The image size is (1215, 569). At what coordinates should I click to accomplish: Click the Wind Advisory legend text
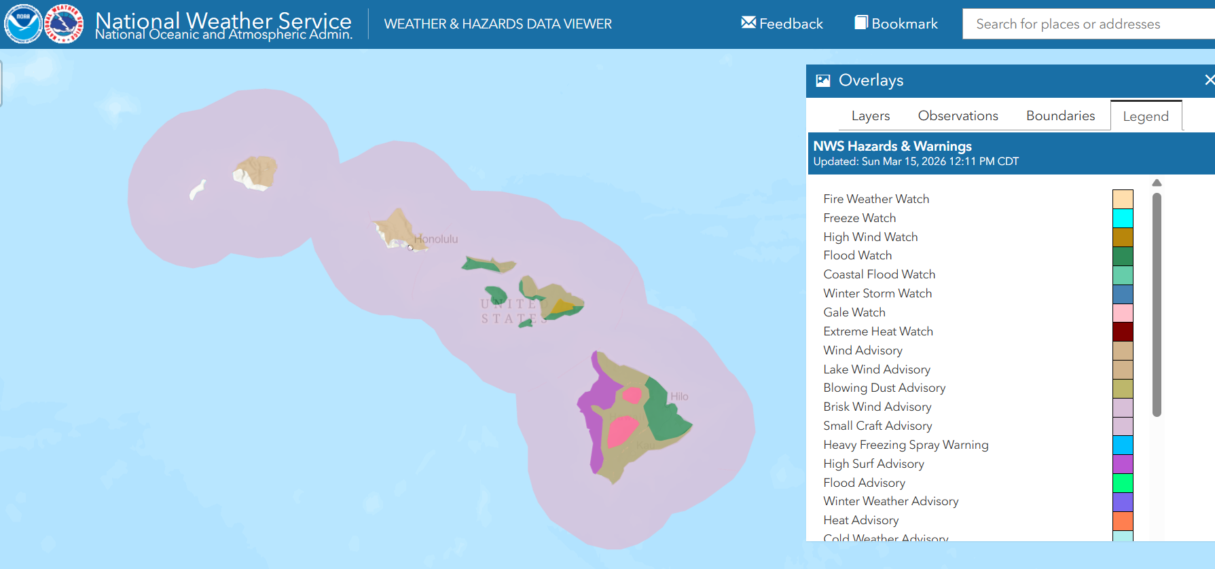click(x=863, y=350)
